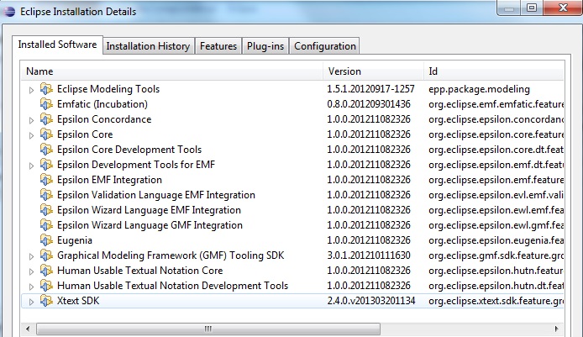Click the epp.package.modeling id
This screenshot has width=583, height=337.
[479, 89]
